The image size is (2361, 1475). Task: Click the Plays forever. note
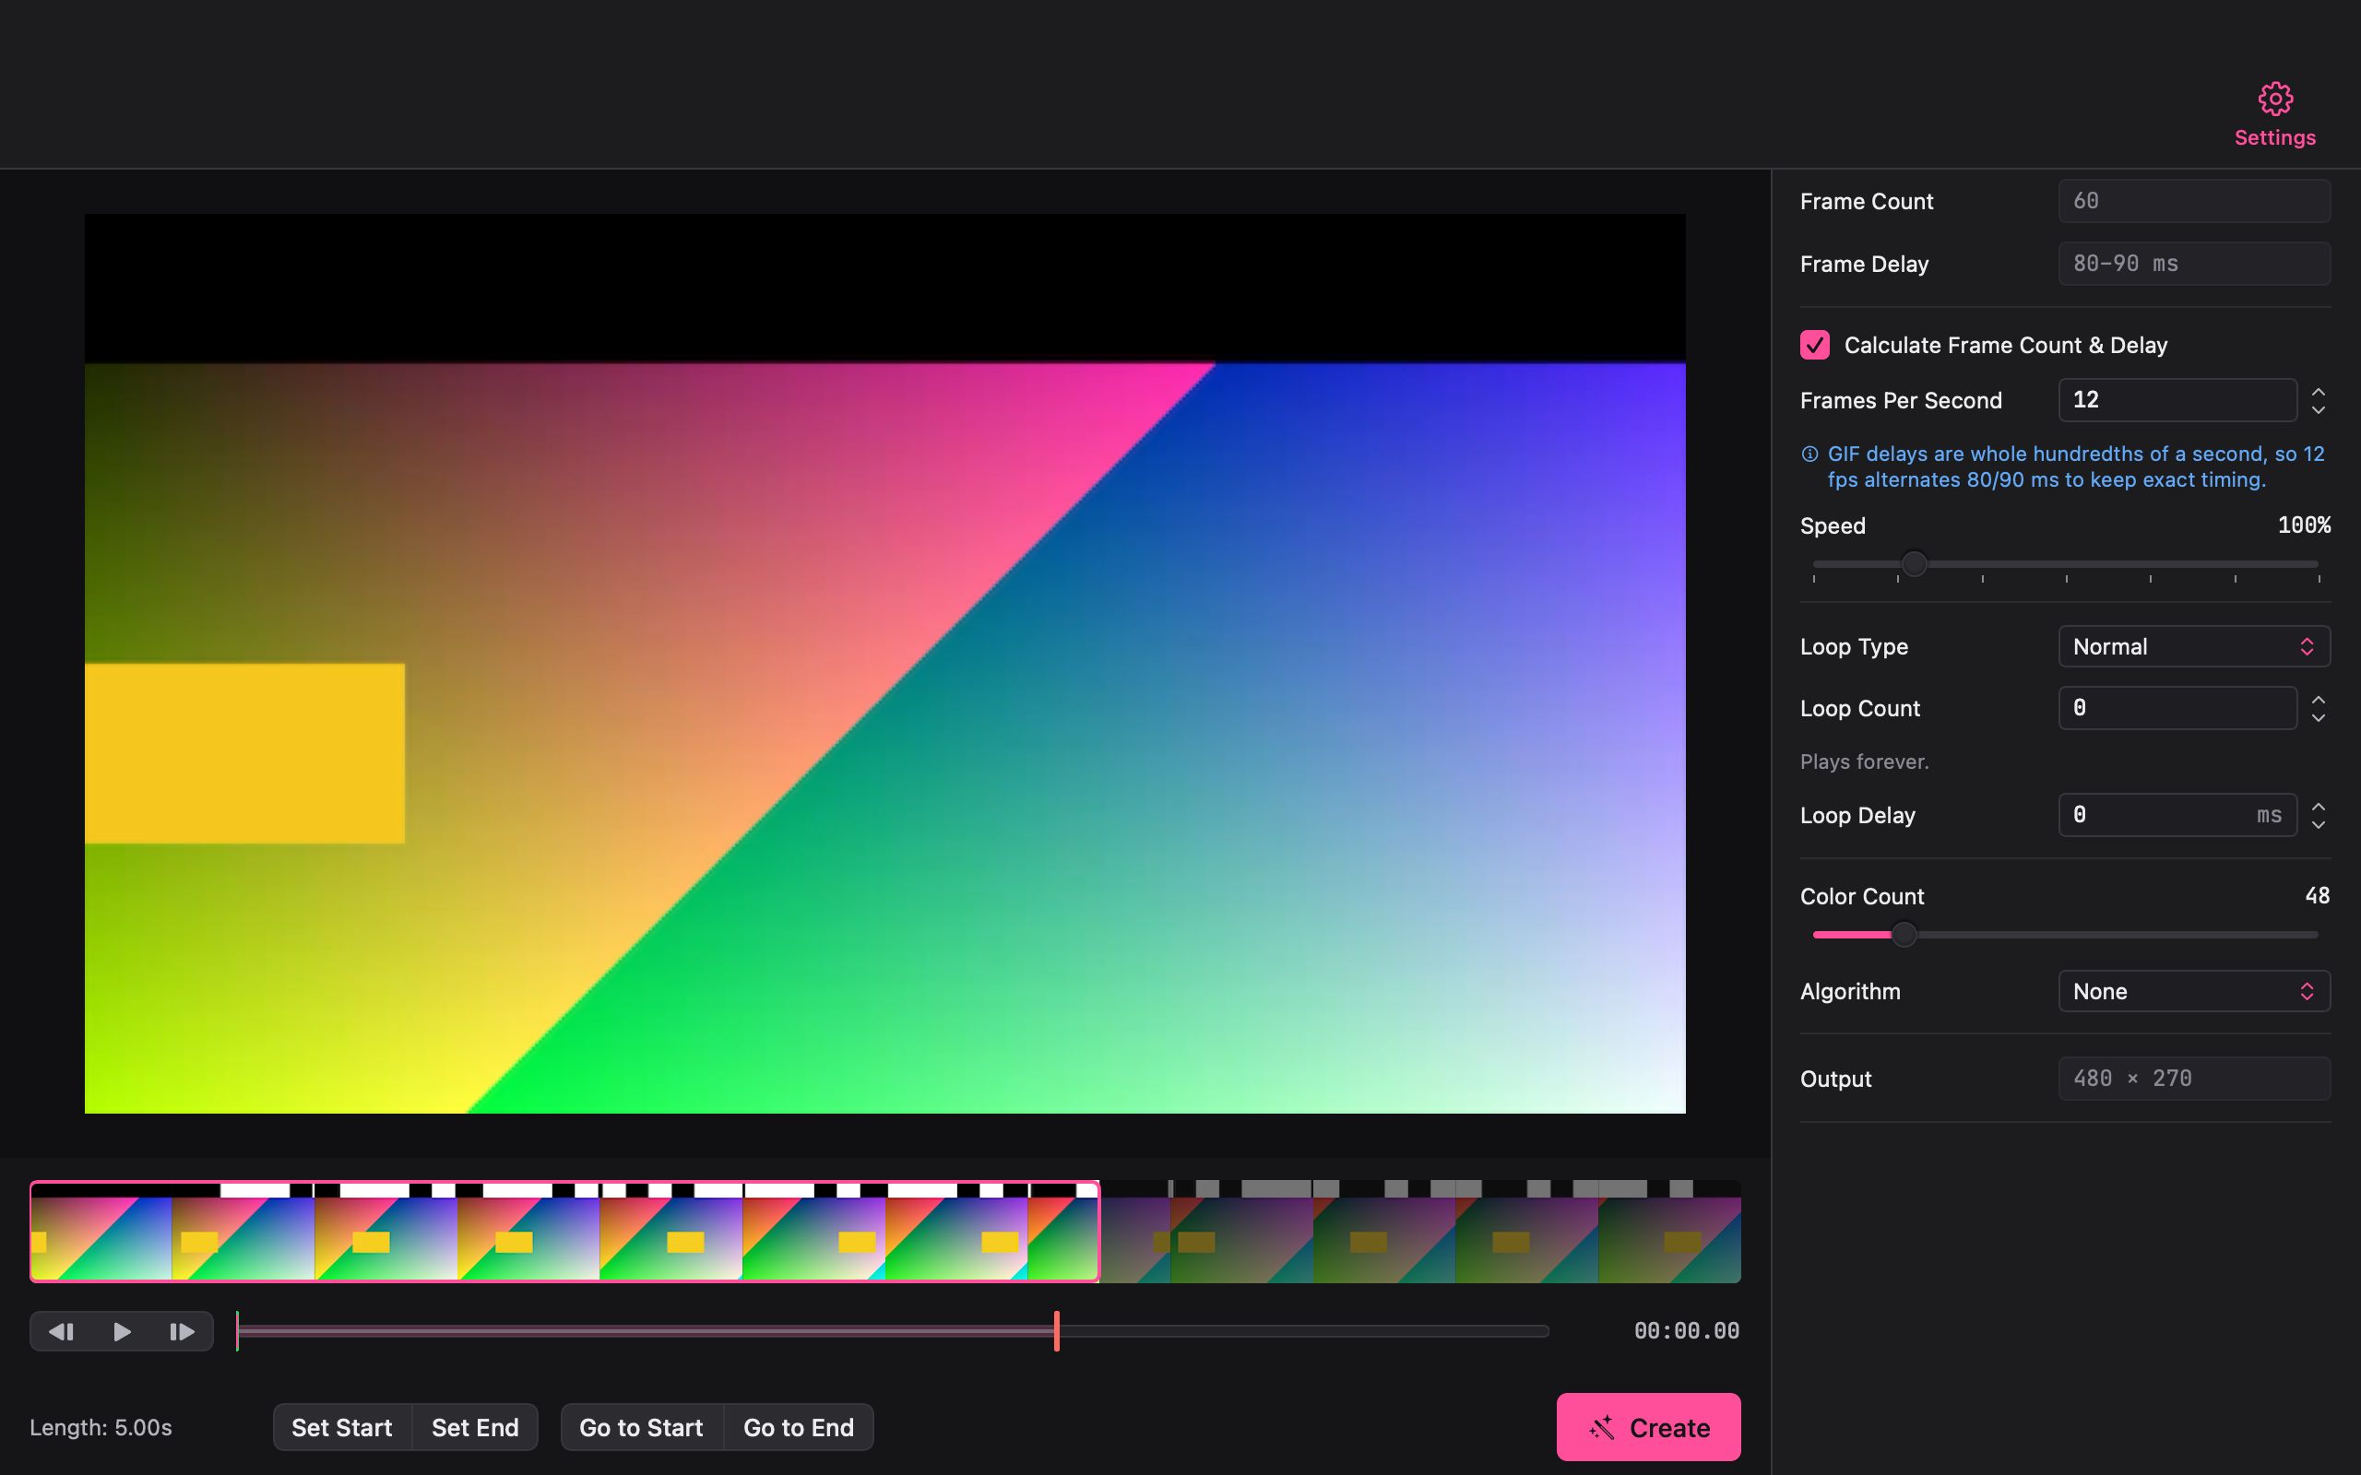point(1865,761)
